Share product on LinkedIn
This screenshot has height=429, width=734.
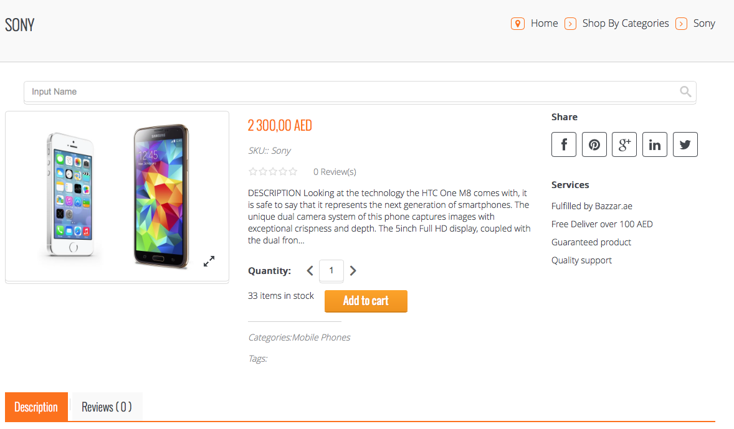point(655,144)
